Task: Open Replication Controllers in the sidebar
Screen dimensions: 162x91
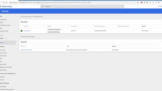Action: click(x=6, y=67)
